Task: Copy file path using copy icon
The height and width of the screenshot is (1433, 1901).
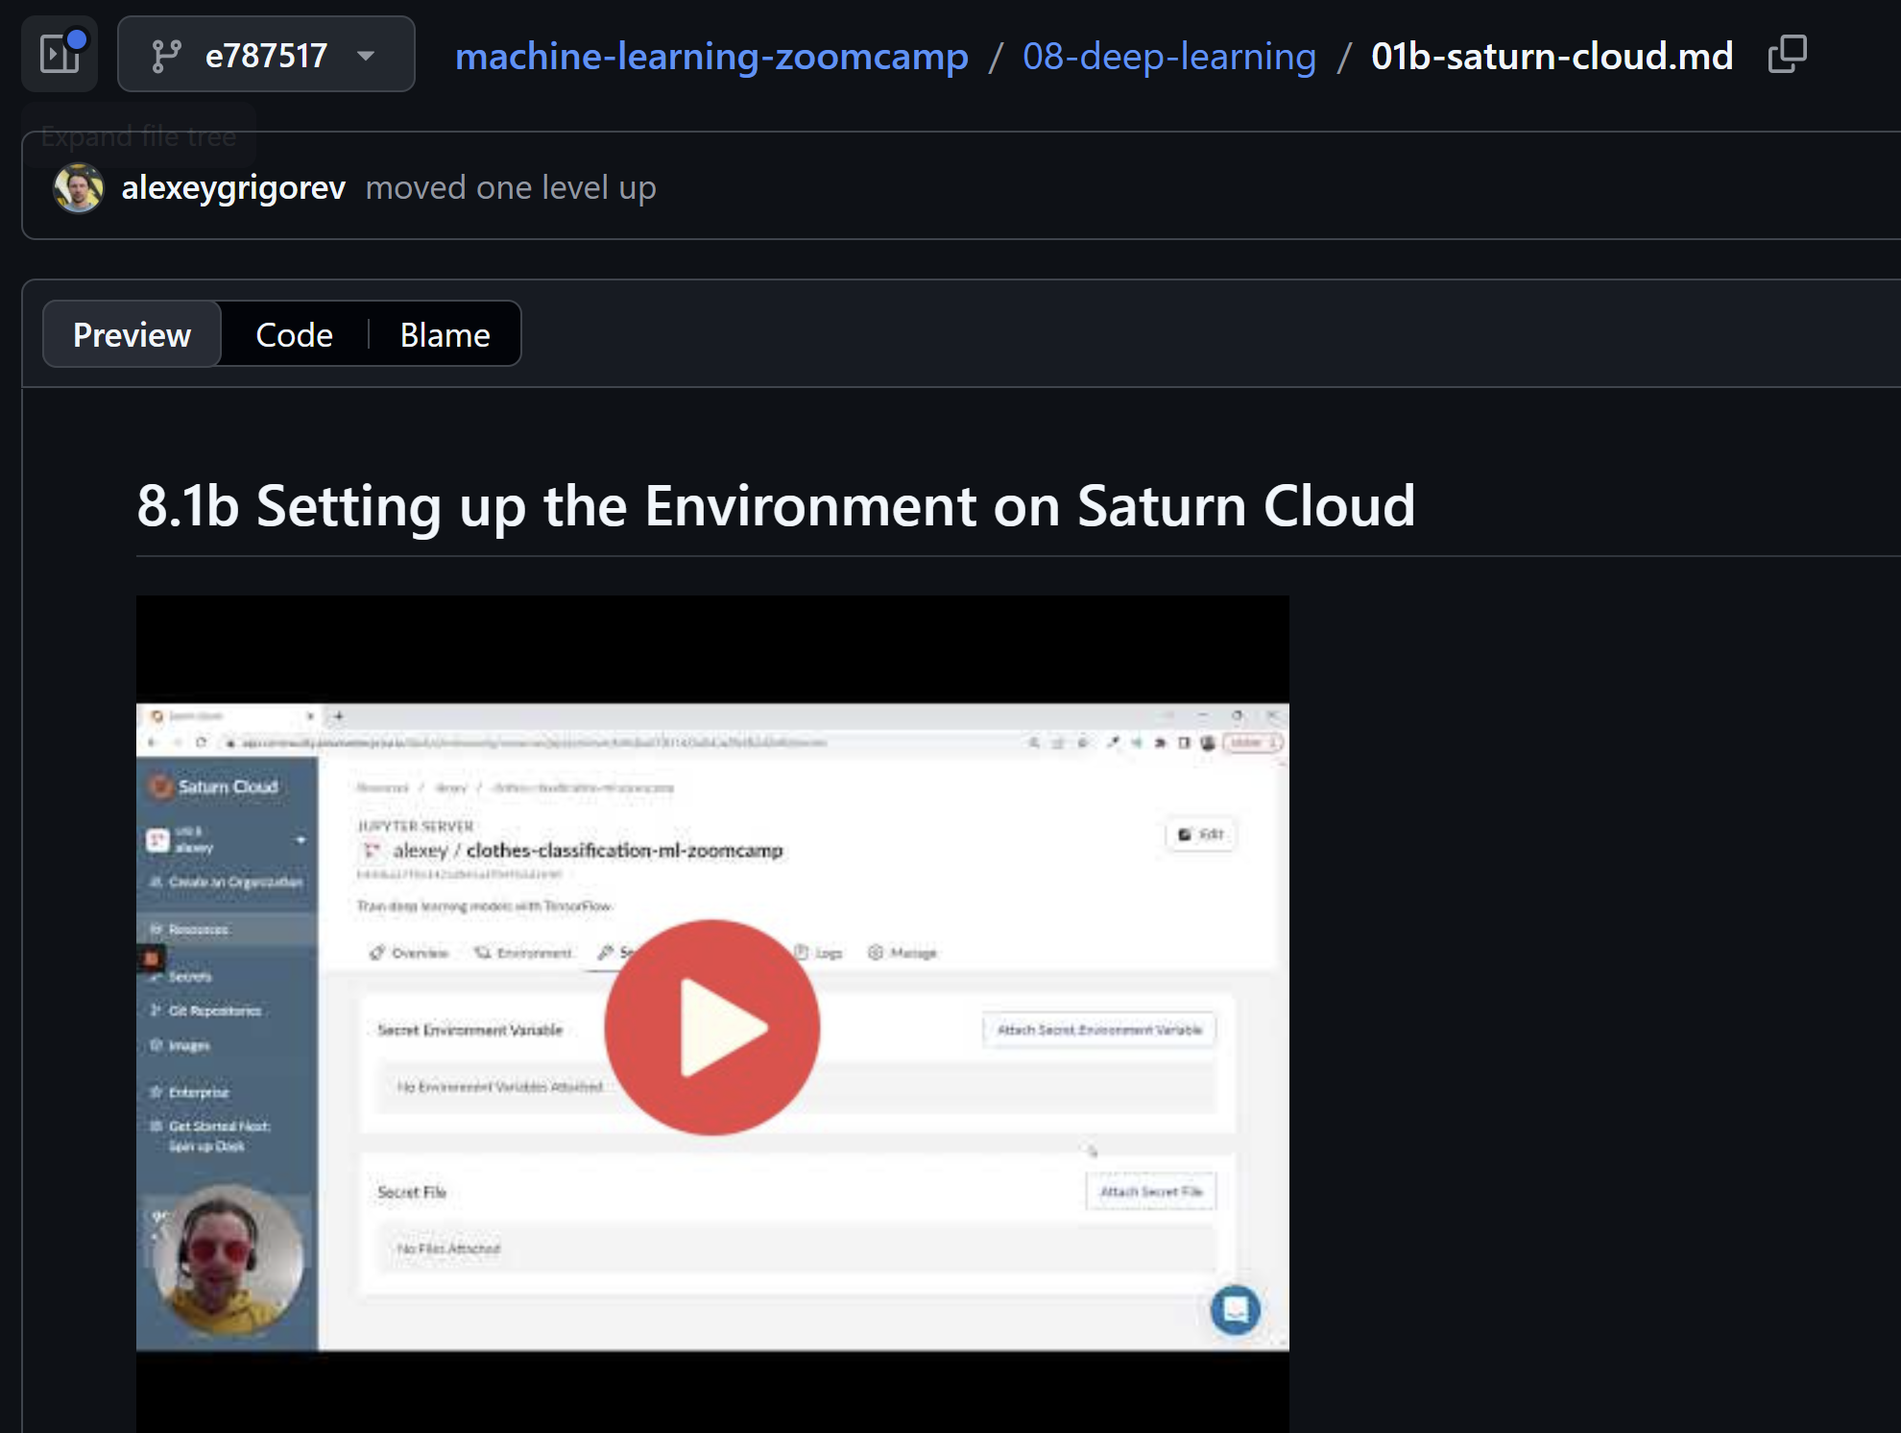Action: [x=1788, y=55]
